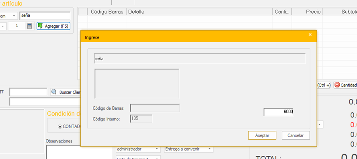The height and width of the screenshot is (159, 357).
Task: Click the article search field containing seña
Action: (x=45, y=16)
